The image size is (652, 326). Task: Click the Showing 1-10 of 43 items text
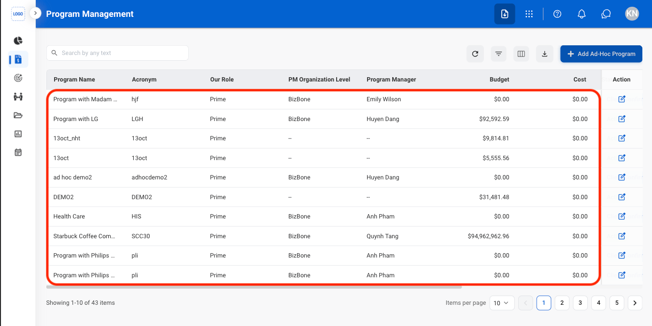click(x=81, y=303)
